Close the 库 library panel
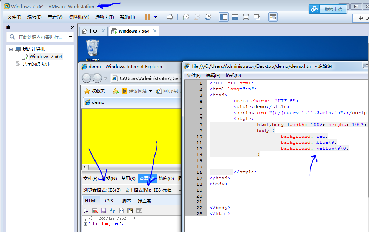Screen dimensions: 369x232 coord(72,27)
